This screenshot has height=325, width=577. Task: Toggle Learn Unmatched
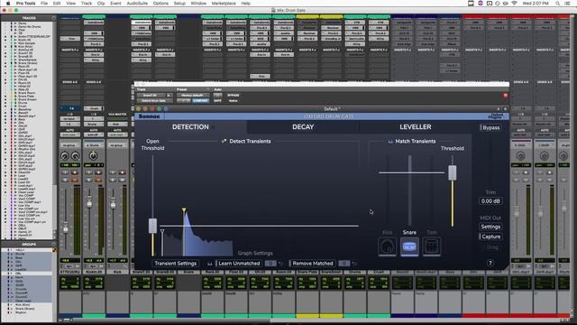[238, 264]
